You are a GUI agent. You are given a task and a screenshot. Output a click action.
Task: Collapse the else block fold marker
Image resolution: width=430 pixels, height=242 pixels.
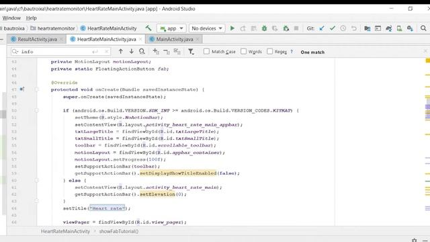pyautogui.click(x=36, y=180)
